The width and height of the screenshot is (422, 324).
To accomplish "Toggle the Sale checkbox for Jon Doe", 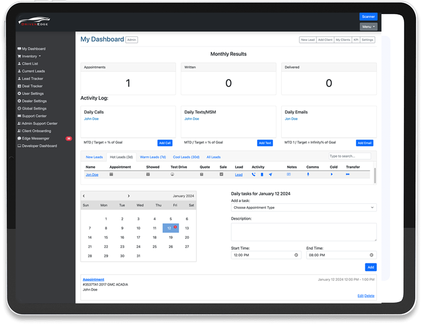I will [x=222, y=174].
